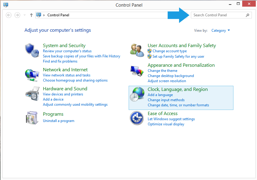This screenshot has width=257, height=180.
Task: Open Add a language link
Action: tap(160, 95)
